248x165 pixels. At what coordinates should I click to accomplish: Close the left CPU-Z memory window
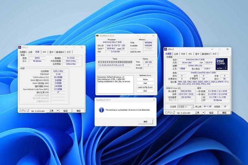pos(82,47)
